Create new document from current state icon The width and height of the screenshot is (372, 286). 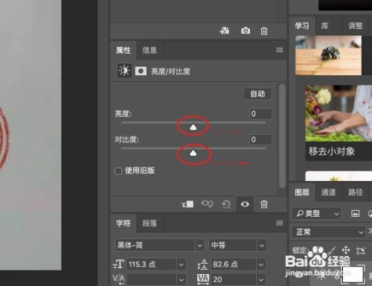[225, 31]
